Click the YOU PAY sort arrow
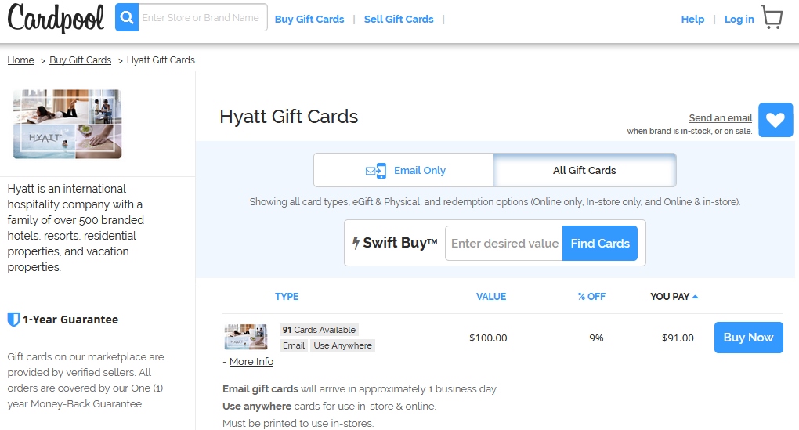Image resolution: width=799 pixels, height=430 pixels. (696, 297)
